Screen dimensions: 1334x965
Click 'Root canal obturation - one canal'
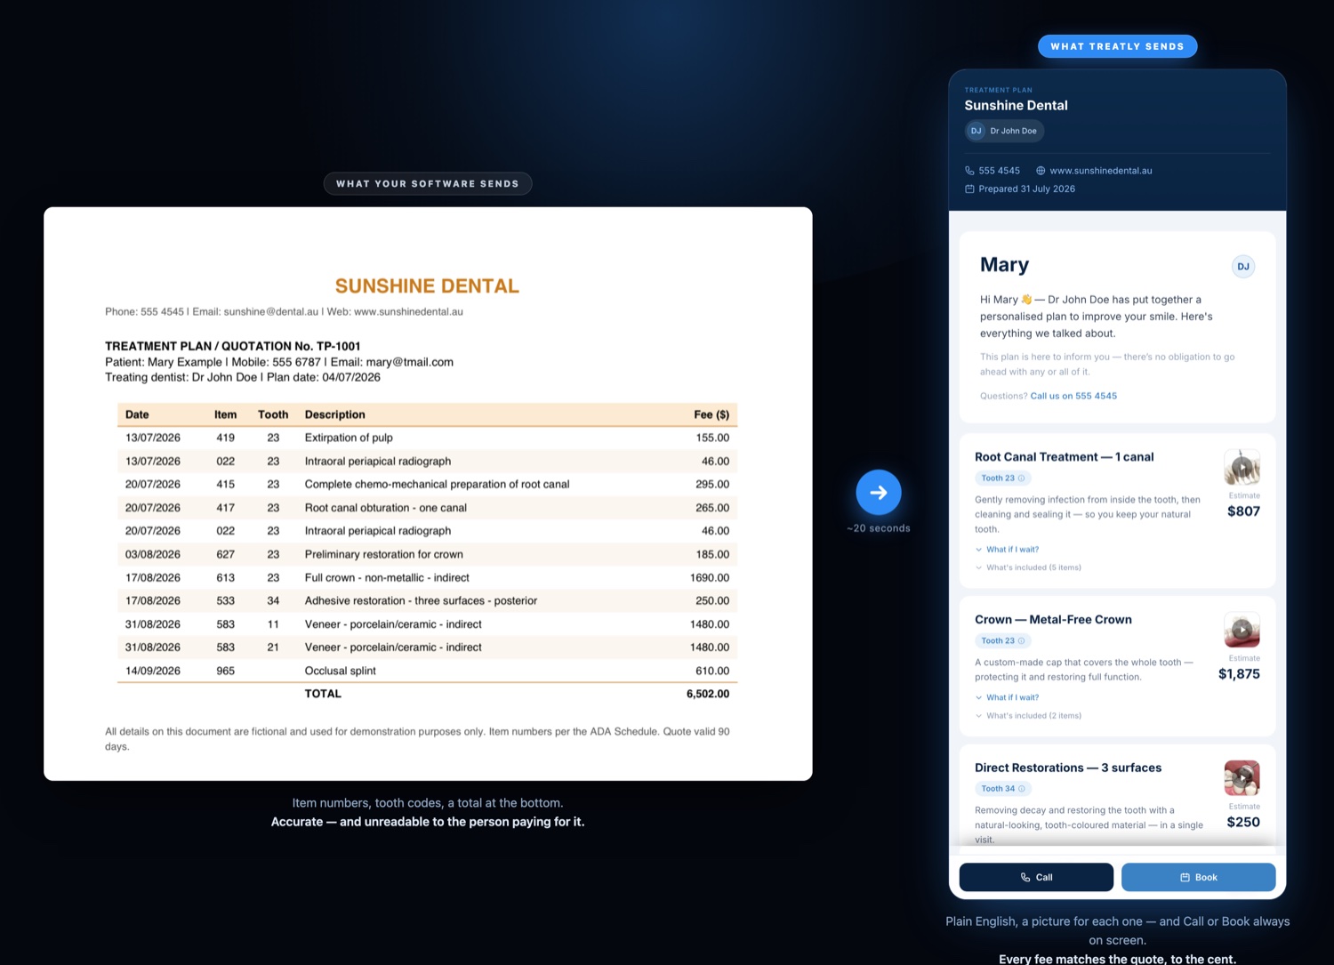(x=386, y=508)
